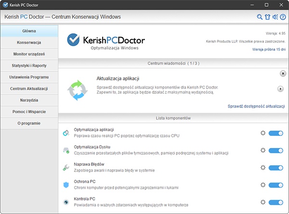Disable the Naprawa Błędów switch
This screenshot has width=289, height=214.
[276, 168]
